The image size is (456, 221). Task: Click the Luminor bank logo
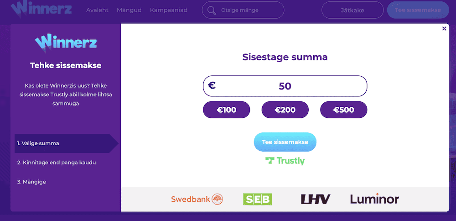coord(374,199)
